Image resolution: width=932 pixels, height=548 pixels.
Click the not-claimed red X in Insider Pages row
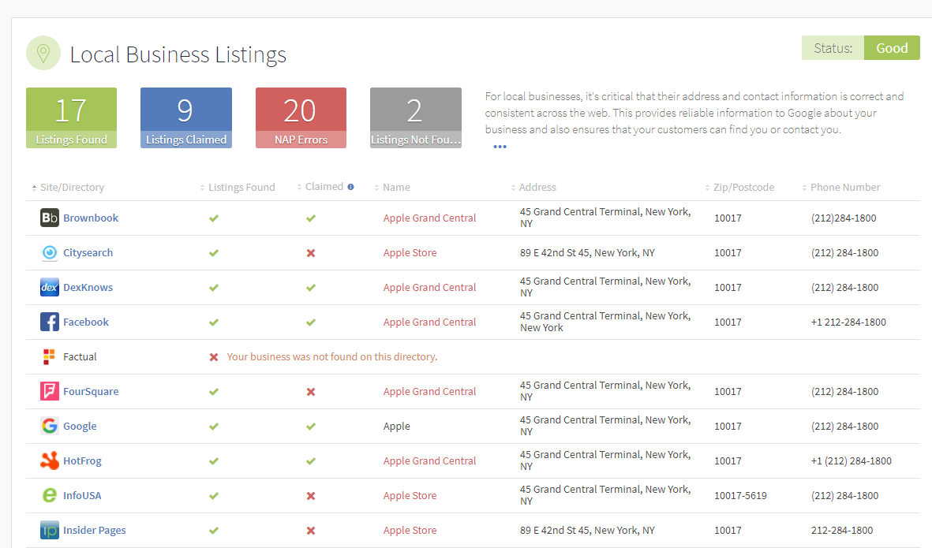point(311,531)
